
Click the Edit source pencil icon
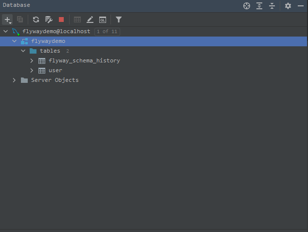[x=90, y=19]
